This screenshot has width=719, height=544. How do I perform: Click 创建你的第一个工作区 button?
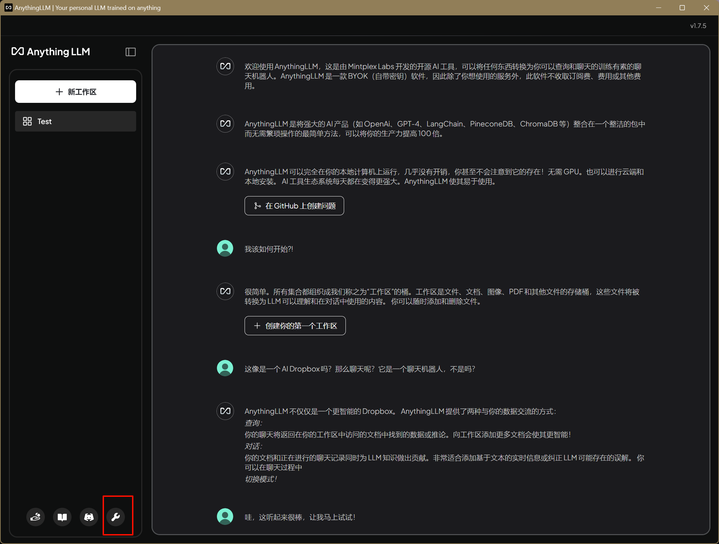(x=295, y=326)
